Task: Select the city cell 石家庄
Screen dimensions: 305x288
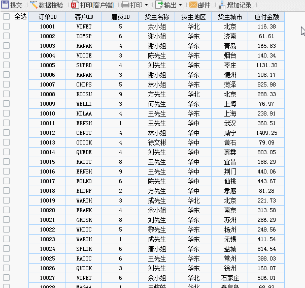Action: [230, 278]
